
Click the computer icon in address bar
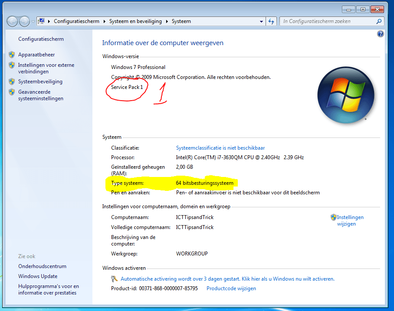click(x=42, y=21)
